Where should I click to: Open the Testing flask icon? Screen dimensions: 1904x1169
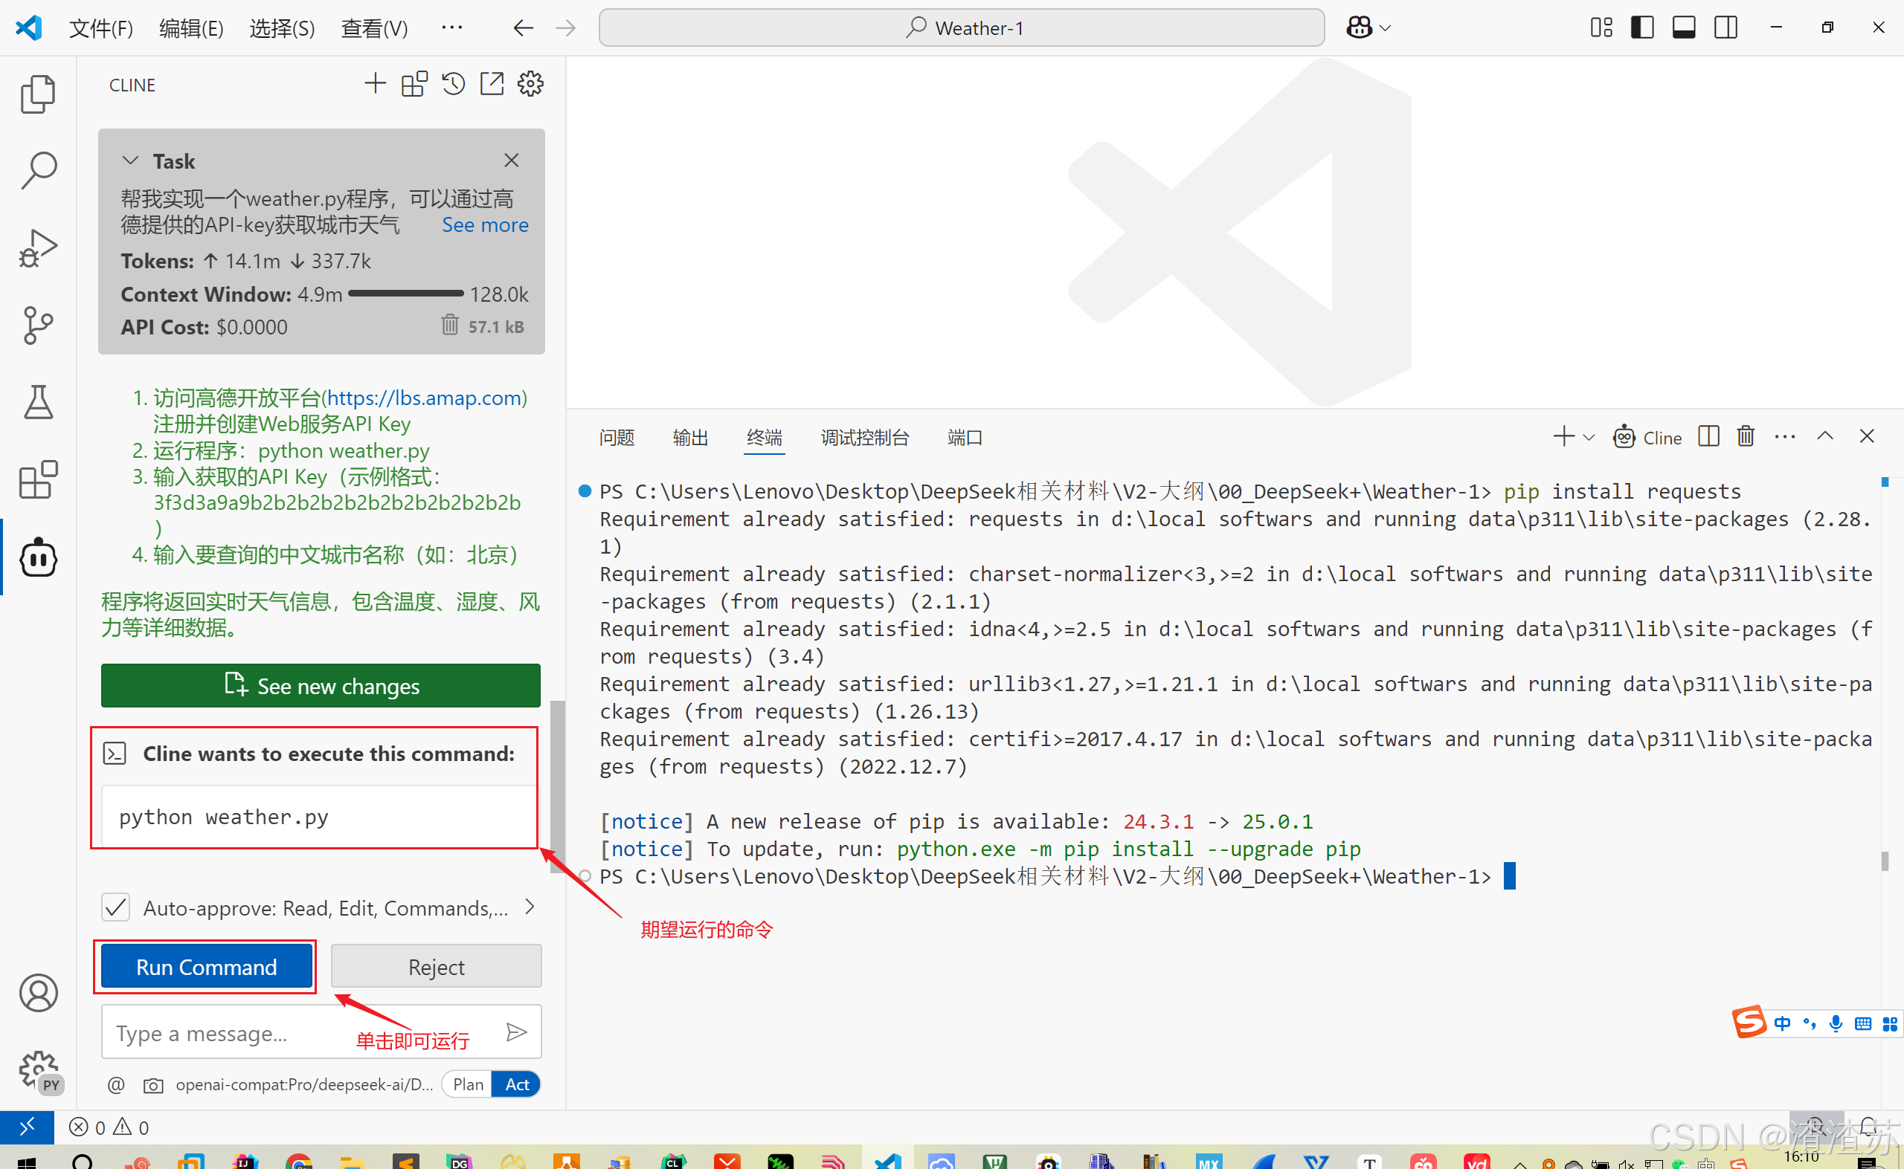tap(38, 402)
